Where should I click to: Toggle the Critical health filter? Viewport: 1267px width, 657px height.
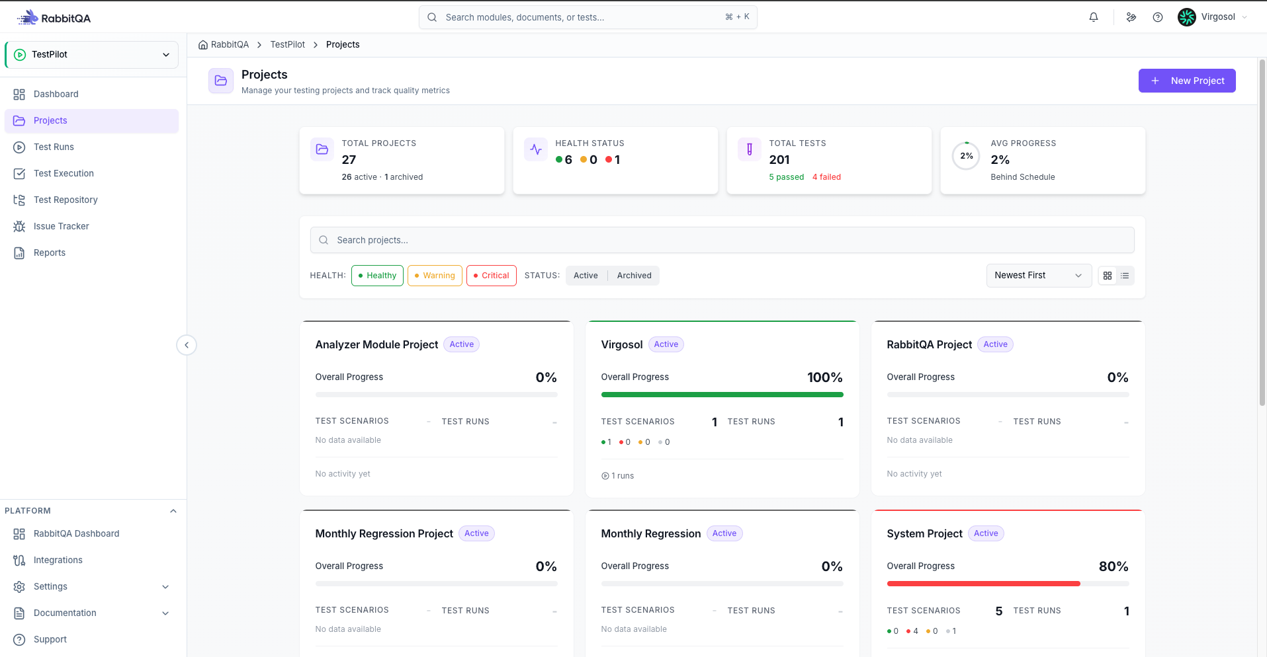coord(491,276)
